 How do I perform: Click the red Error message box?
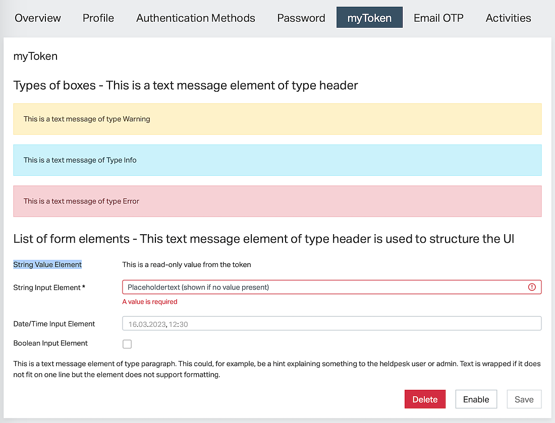coord(277,201)
